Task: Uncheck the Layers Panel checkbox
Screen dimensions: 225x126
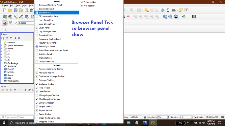Action: pos(37,28)
